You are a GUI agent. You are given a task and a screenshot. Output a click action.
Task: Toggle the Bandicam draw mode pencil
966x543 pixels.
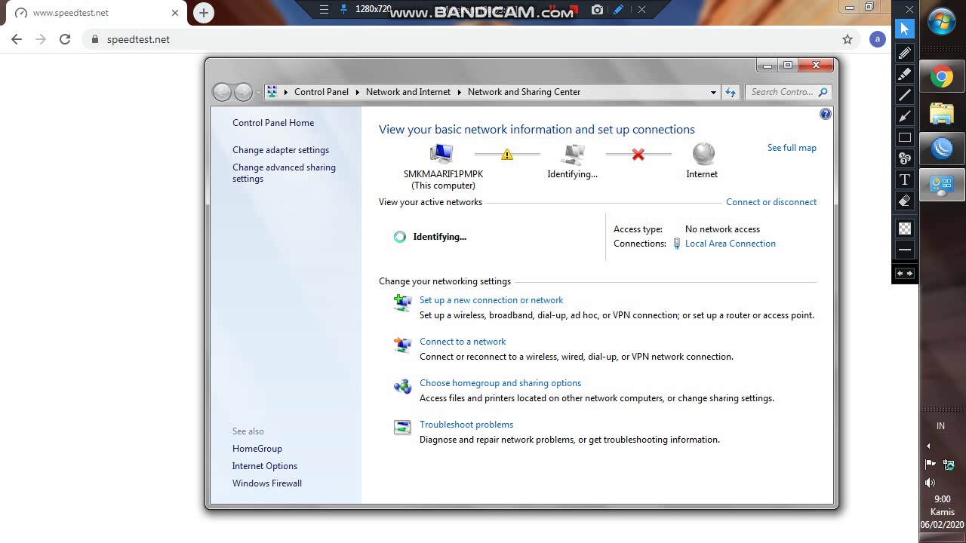click(x=618, y=10)
